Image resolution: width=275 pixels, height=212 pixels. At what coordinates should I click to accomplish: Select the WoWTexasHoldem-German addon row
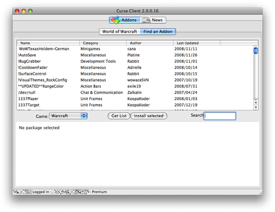pyautogui.click(x=135, y=49)
